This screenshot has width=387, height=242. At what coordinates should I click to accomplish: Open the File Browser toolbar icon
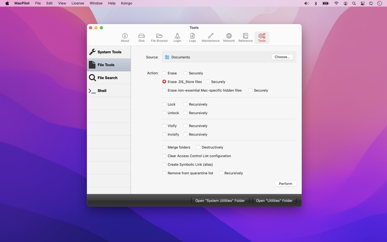tap(159, 37)
